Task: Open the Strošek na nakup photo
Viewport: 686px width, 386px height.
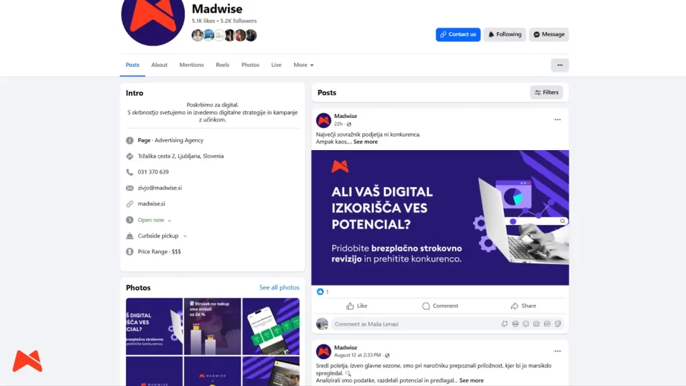Action: [212, 326]
